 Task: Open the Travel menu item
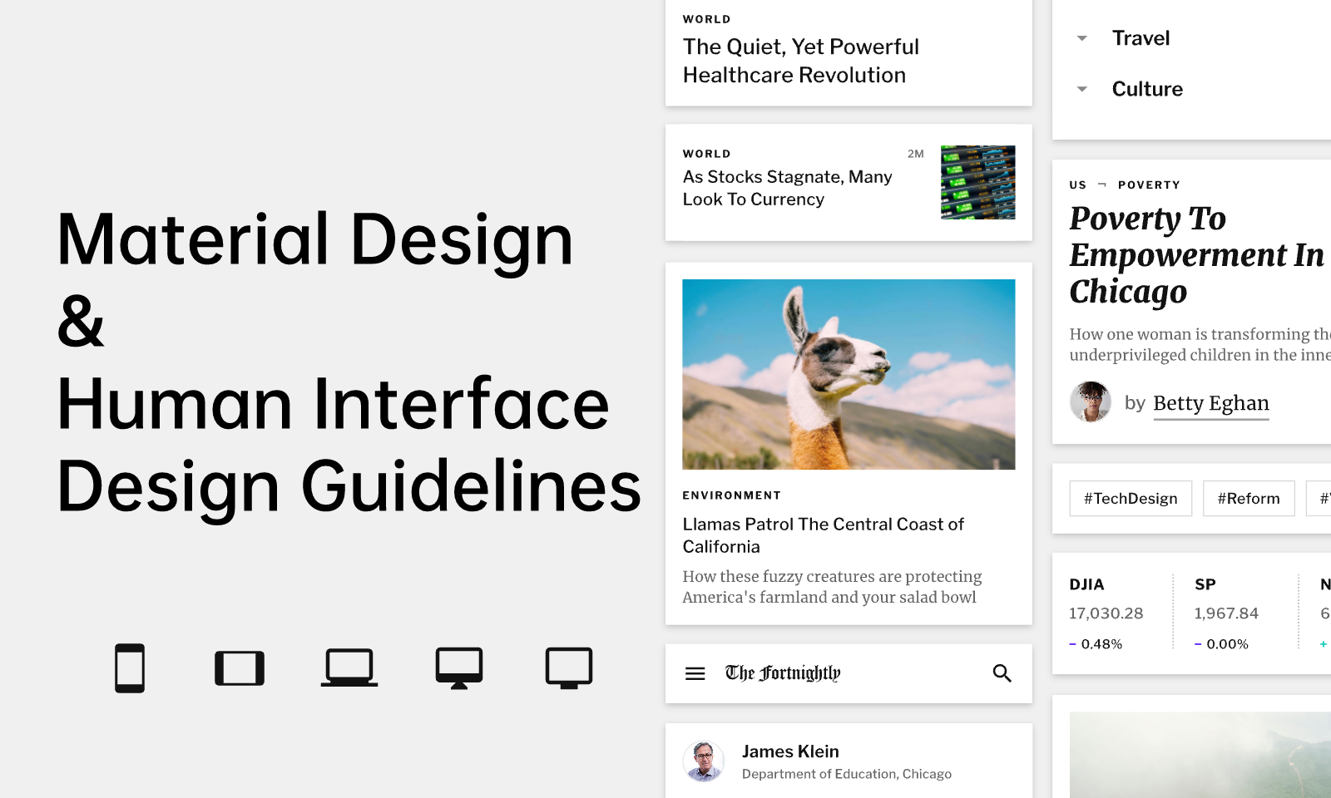point(1141,38)
